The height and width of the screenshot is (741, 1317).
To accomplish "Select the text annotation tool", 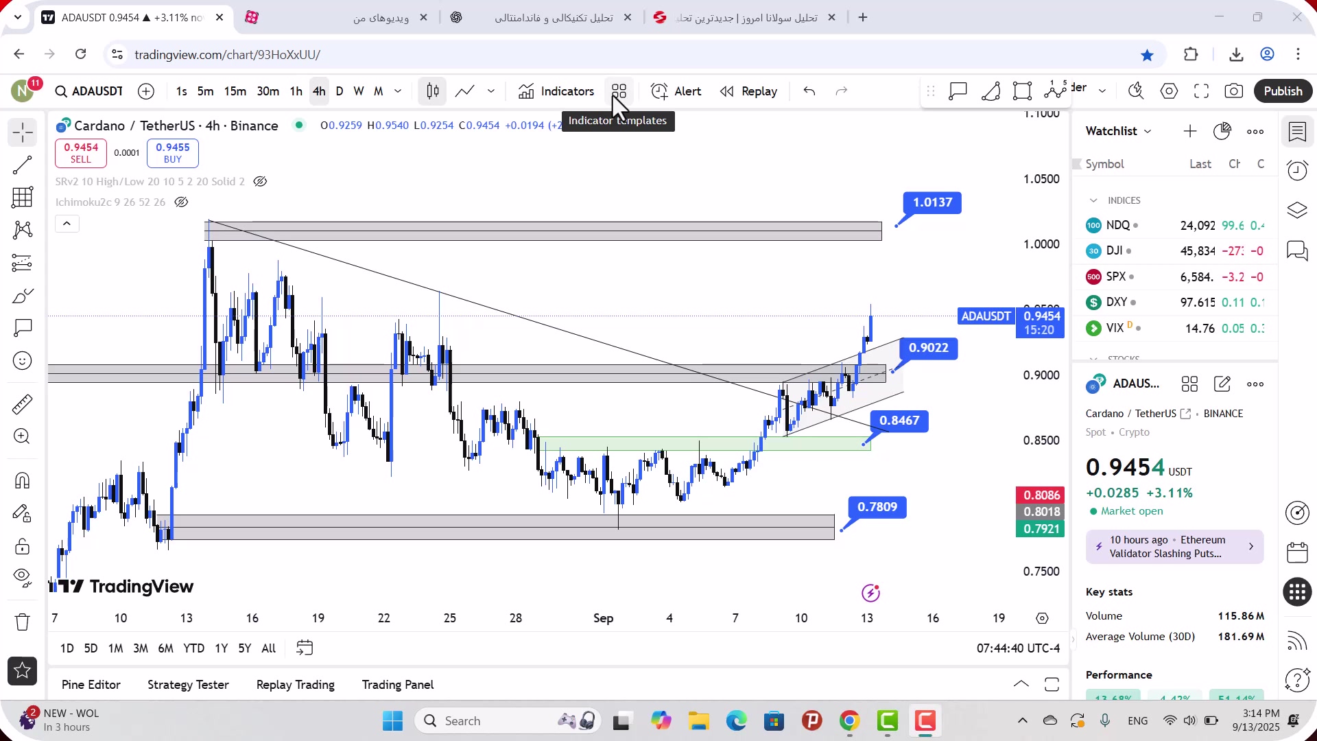I will tap(23, 328).
